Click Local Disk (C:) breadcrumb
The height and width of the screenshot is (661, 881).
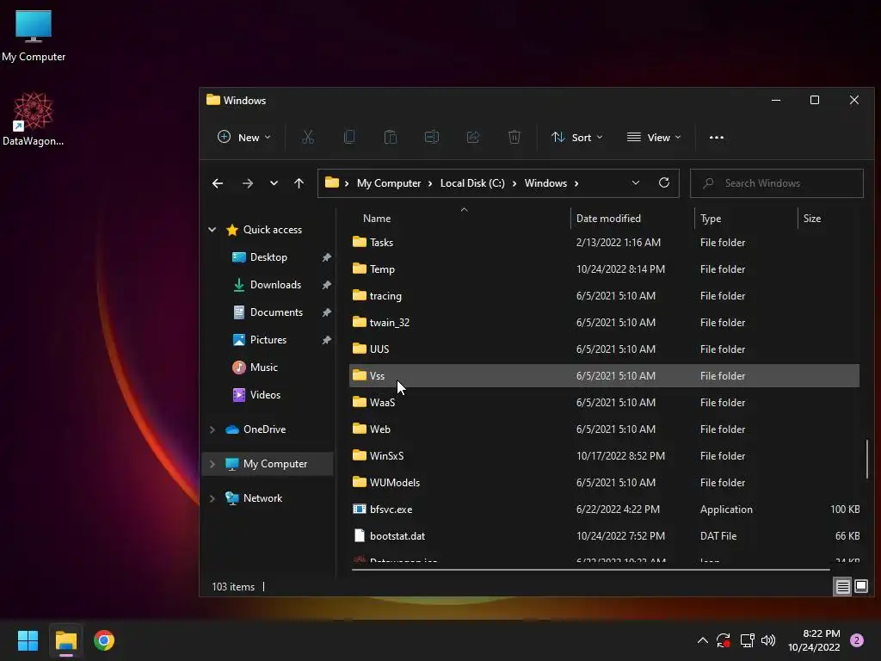[x=472, y=183]
